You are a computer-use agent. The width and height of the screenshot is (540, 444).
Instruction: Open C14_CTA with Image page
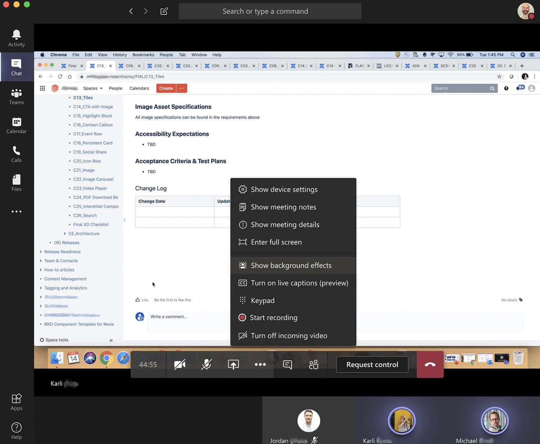pyautogui.click(x=93, y=107)
